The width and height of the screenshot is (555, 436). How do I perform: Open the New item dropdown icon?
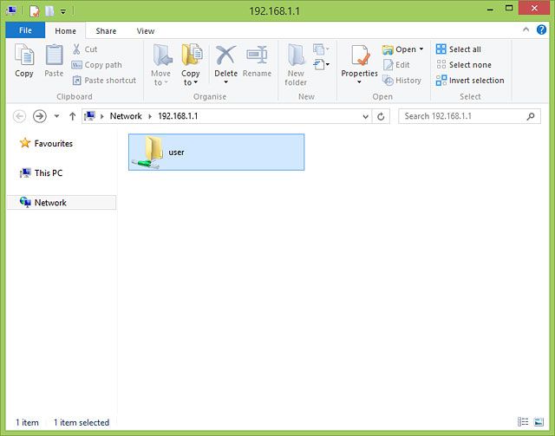[x=321, y=49]
